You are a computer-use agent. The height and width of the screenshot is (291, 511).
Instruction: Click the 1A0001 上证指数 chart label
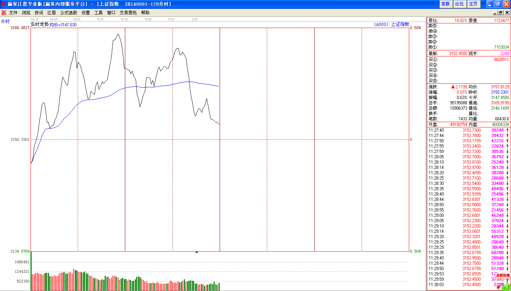[x=391, y=24]
